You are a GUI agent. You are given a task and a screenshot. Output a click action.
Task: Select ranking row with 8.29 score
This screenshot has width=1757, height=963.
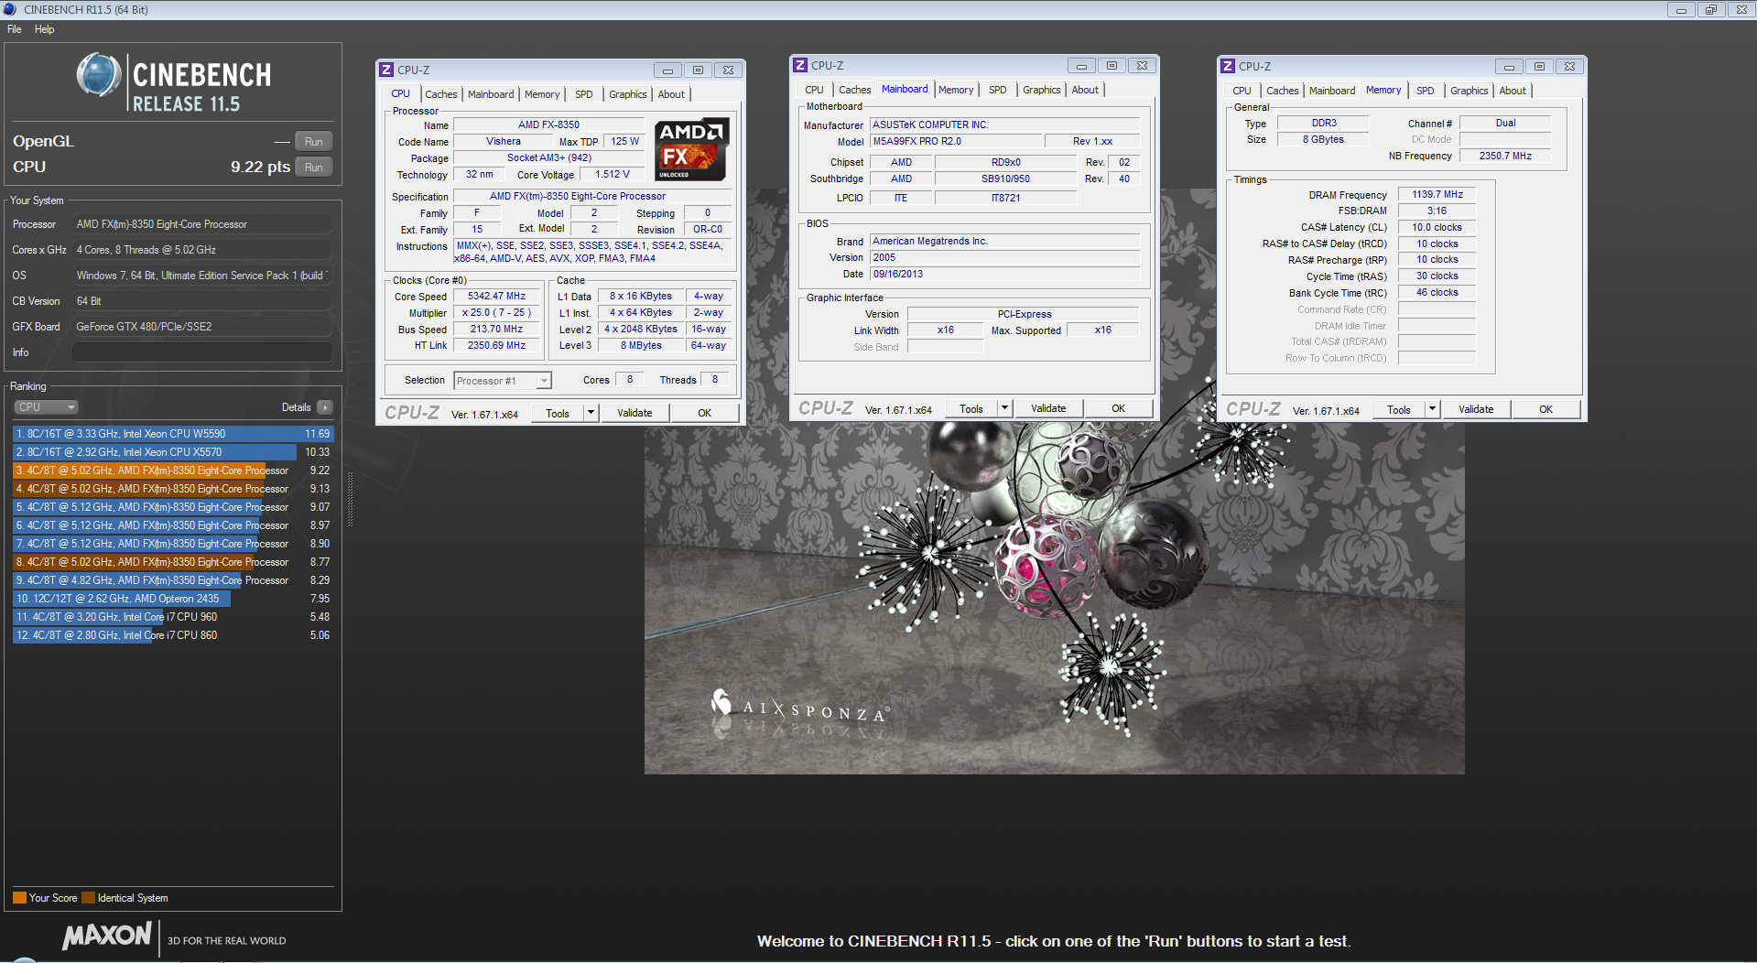[173, 580]
